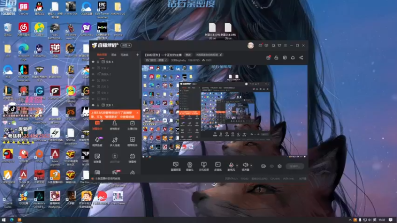Image resolution: width=397 pixels, height=223 pixels.
Task: Open the Epic Games Launcher desktop shortcut
Action: (102, 10)
